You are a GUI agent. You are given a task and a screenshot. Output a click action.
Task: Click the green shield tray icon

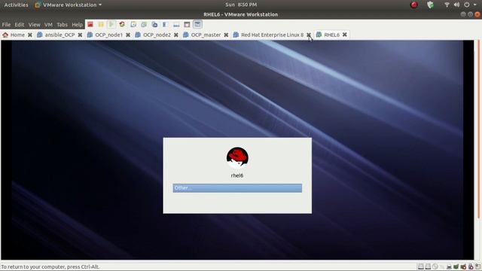(x=430, y=5)
